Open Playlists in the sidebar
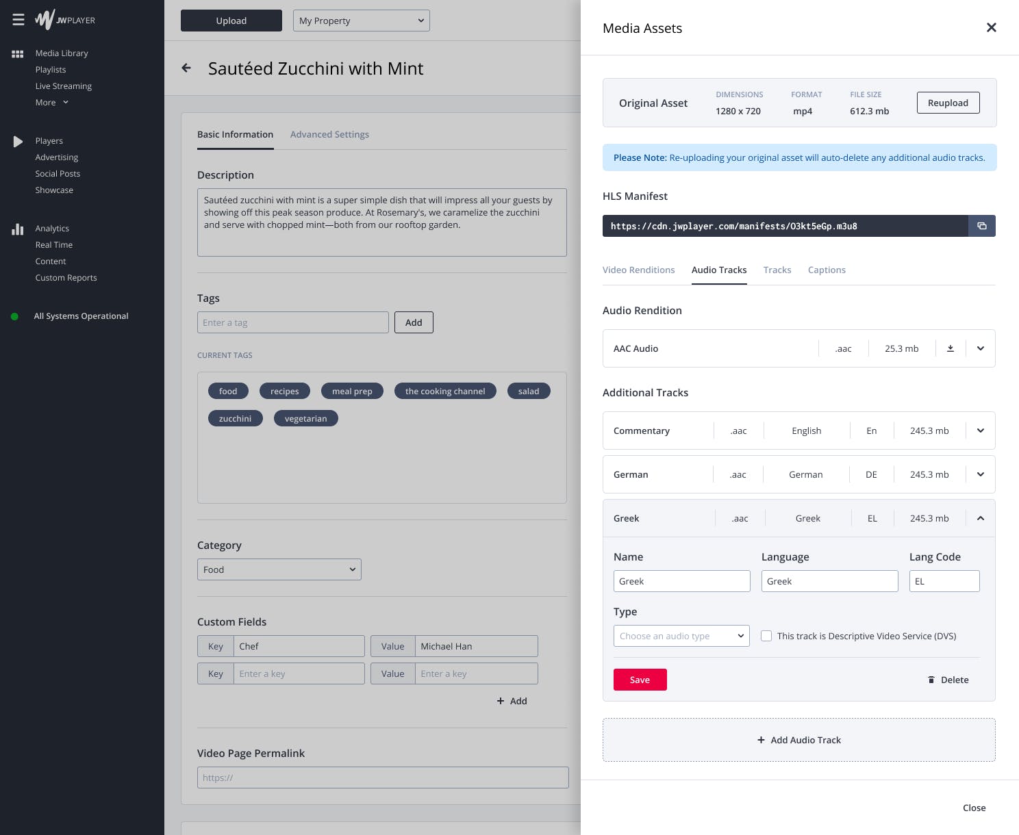The image size is (1019, 835). click(x=51, y=70)
